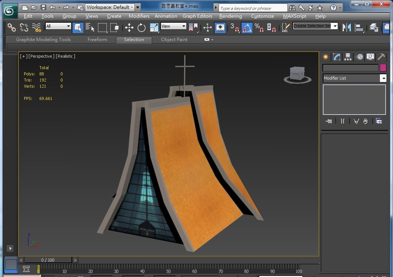This screenshot has width=393, height=277.
Task: Click the Mirror tool icon
Action: pos(347,27)
